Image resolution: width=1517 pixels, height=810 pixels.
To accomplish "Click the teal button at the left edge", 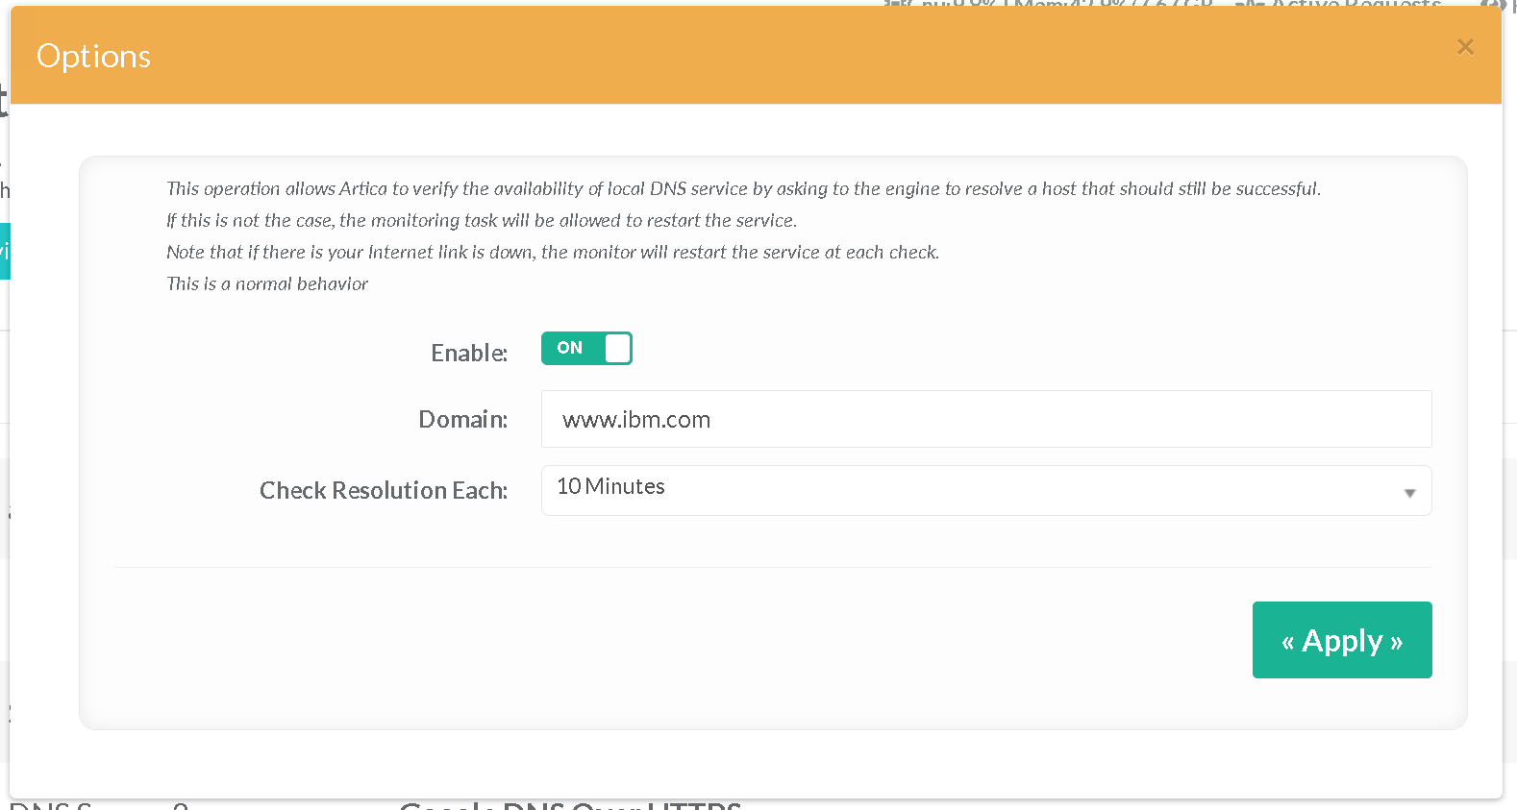I will coord(4,251).
